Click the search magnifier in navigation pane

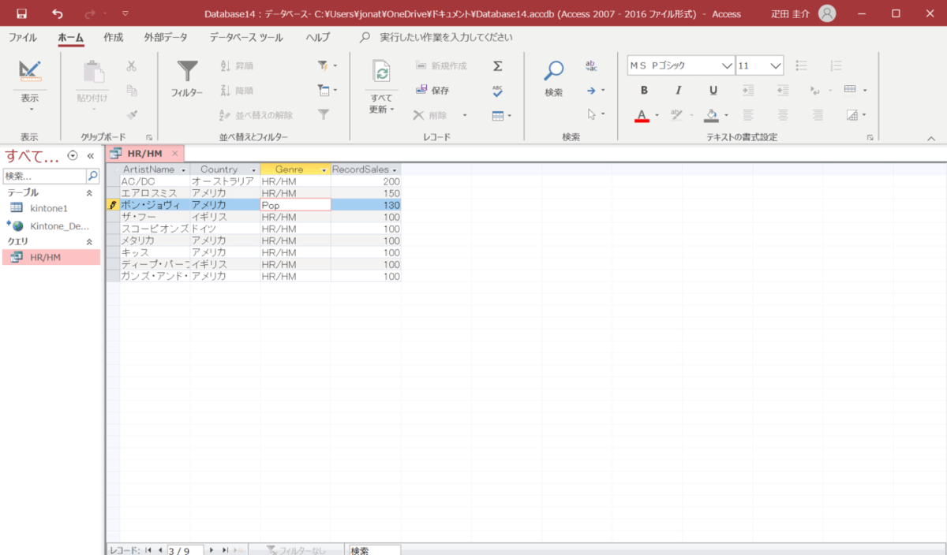[x=93, y=176]
